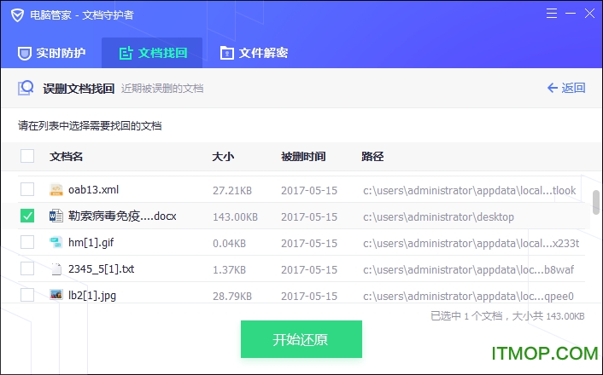The height and width of the screenshot is (375, 603).
Task: Select the file name lb2[1].jpg
Action: click(92, 296)
